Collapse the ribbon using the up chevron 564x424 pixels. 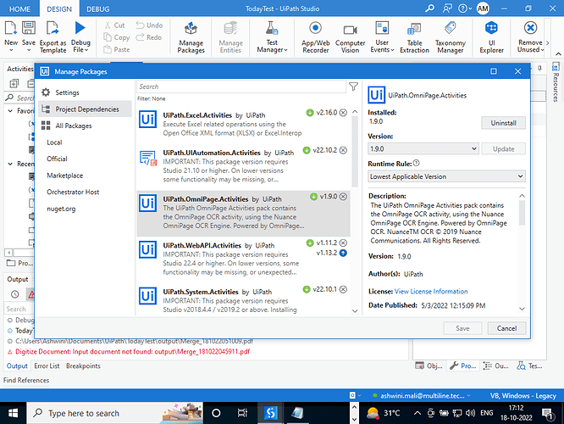pyautogui.click(x=558, y=54)
